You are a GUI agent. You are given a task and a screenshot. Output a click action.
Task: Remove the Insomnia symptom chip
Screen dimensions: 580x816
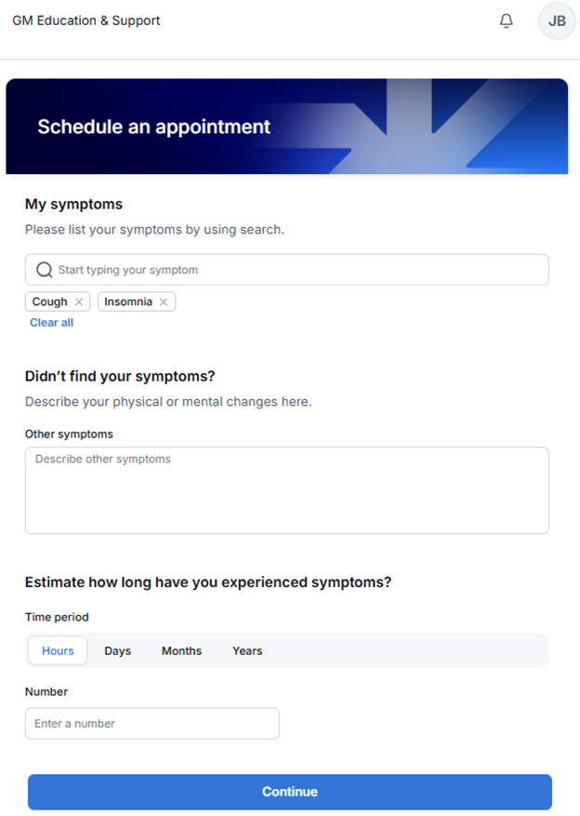[164, 301]
